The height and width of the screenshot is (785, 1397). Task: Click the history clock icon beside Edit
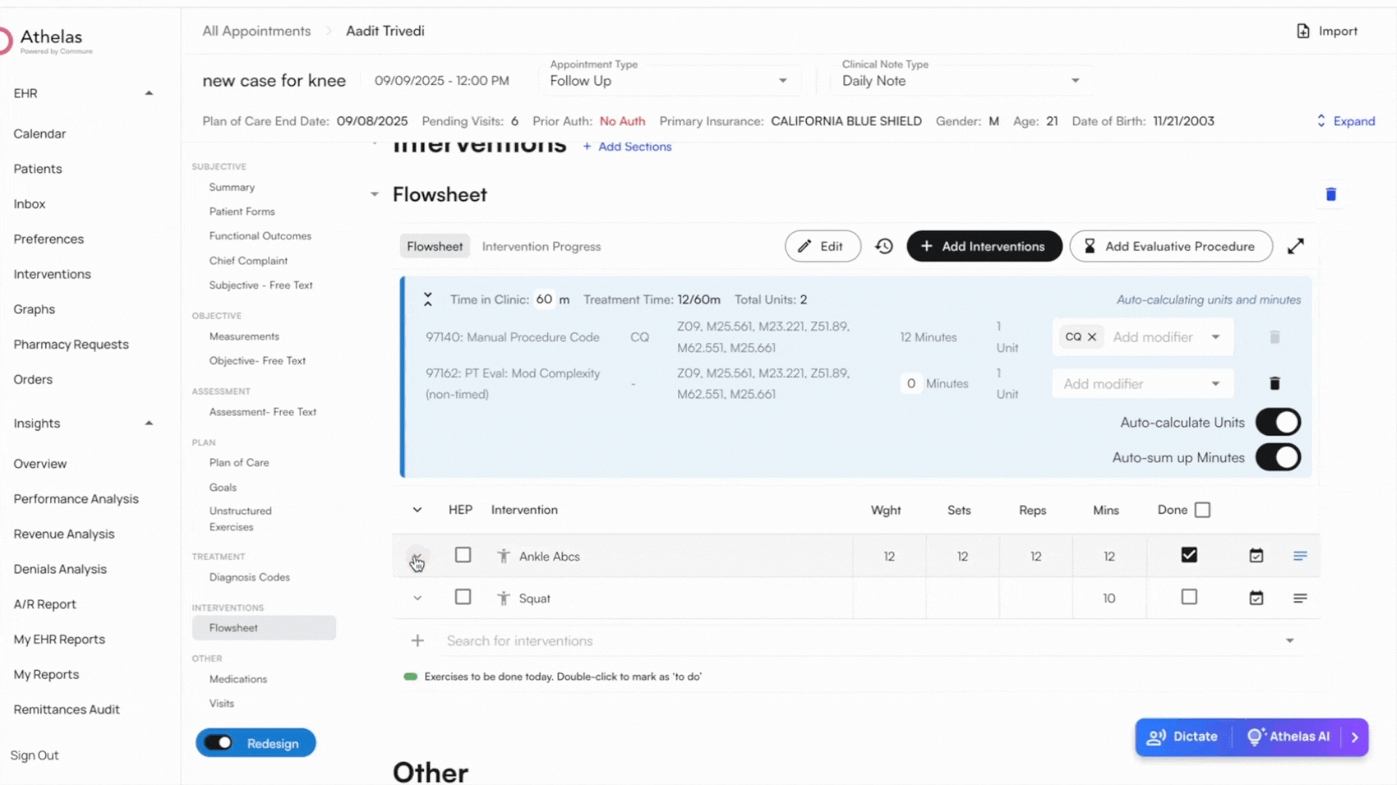(x=884, y=246)
